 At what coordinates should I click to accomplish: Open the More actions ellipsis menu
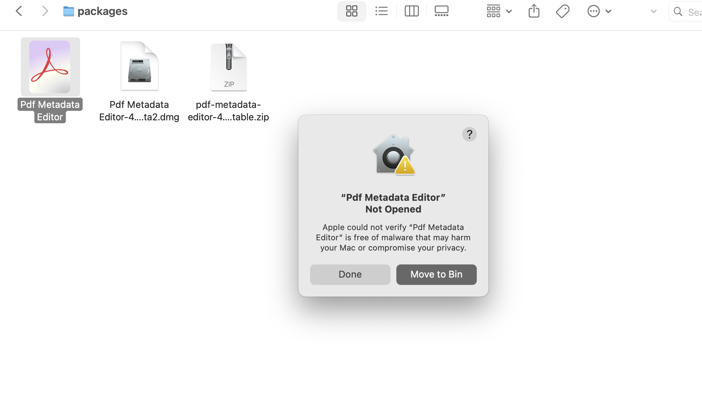(599, 11)
